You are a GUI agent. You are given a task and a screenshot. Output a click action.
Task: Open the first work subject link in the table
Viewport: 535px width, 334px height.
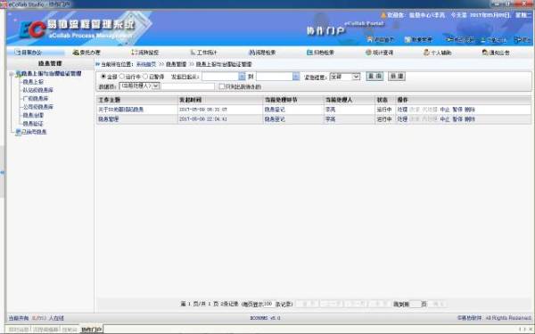pos(120,110)
